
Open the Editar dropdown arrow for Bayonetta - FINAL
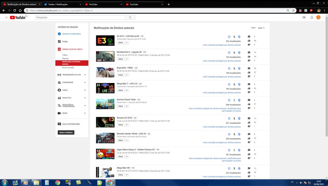tap(127, 75)
